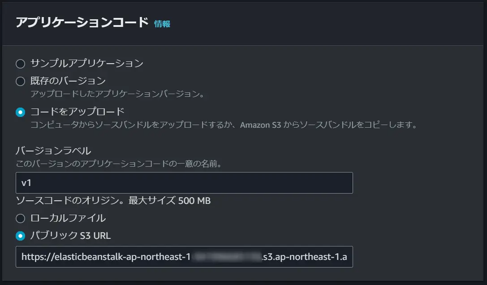Pick the ローカルファイル radio button
Screen dimensions: 487x285
click(21, 219)
